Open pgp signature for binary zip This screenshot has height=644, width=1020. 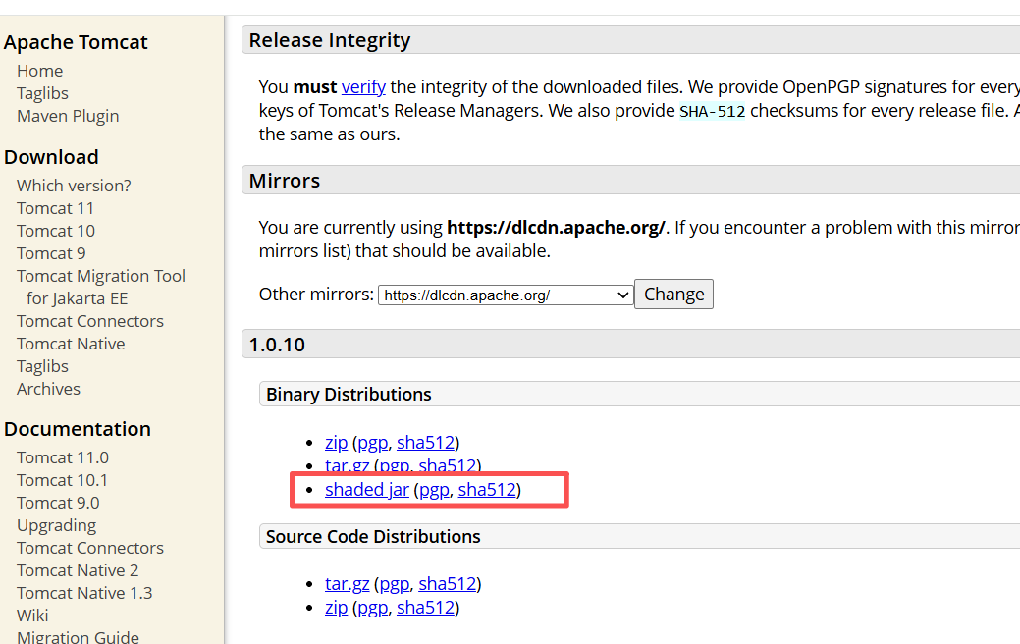click(x=372, y=443)
